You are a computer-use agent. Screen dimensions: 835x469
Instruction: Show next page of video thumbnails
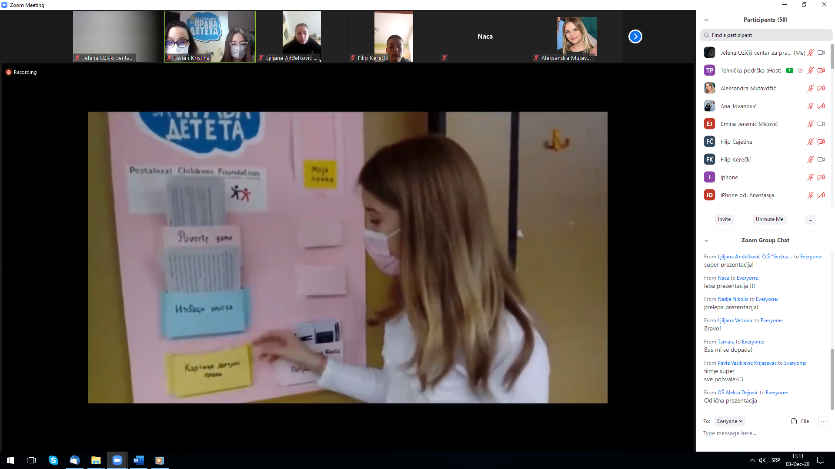(x=635, y=36)
